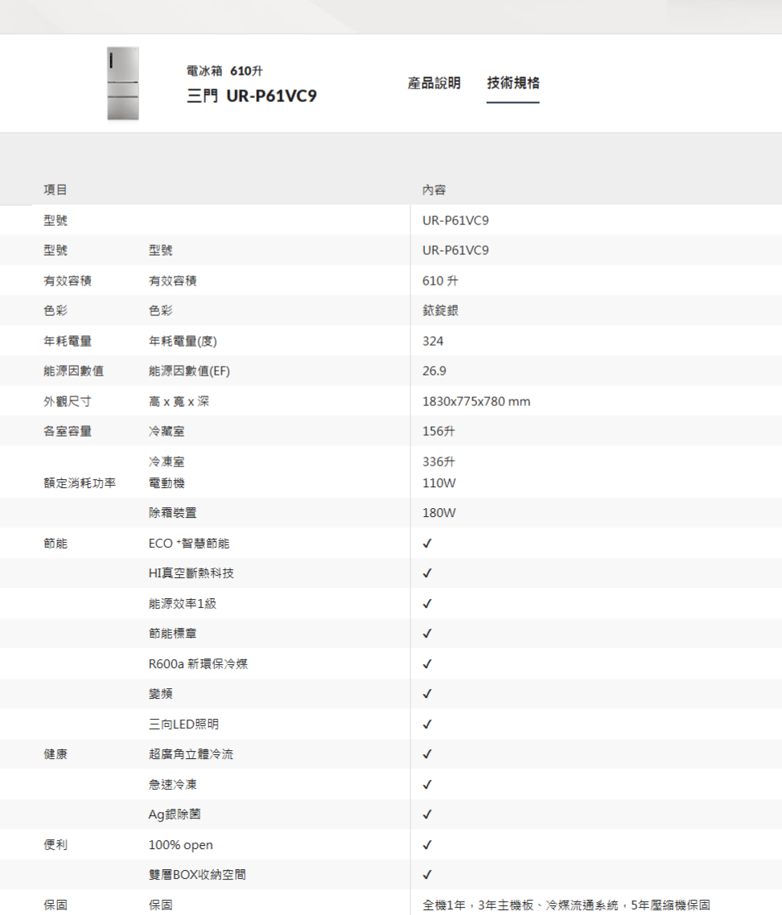Image resolution: width=782 pixels, height=915 pixels.
Task: Click the 100% open feature label
Action: tap(180, 845)
